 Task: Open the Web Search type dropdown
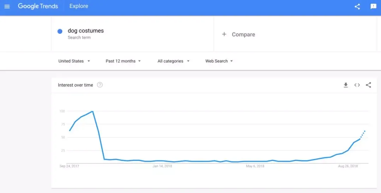[219, 61]
